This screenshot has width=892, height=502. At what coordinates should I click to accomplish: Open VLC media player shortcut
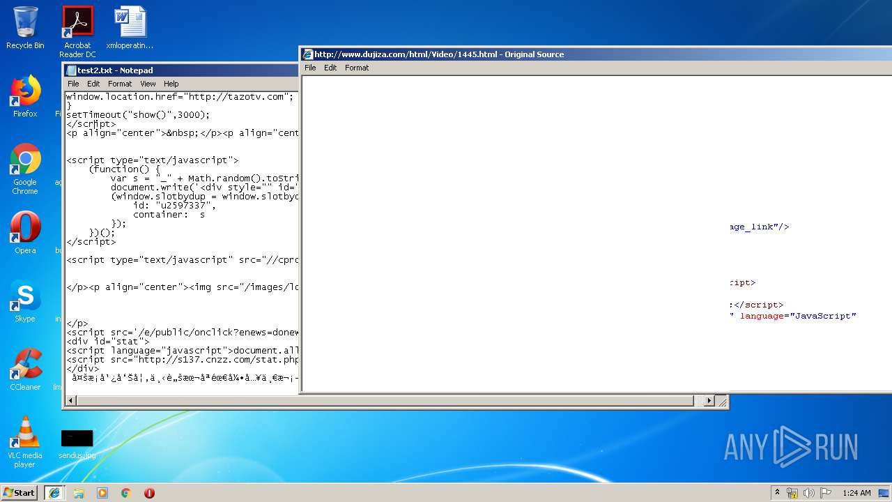(25, 442)
